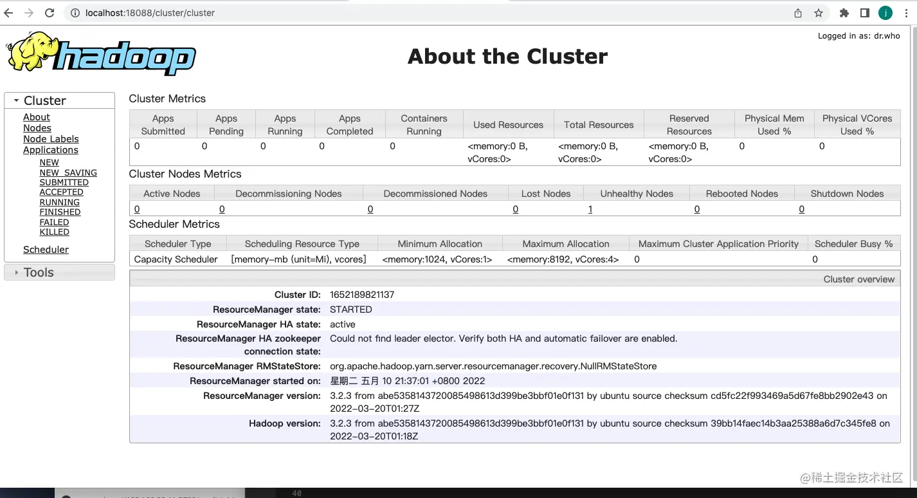Show FINISHED applications
This screenshot has height=498, width=917.
pos(60,212)
